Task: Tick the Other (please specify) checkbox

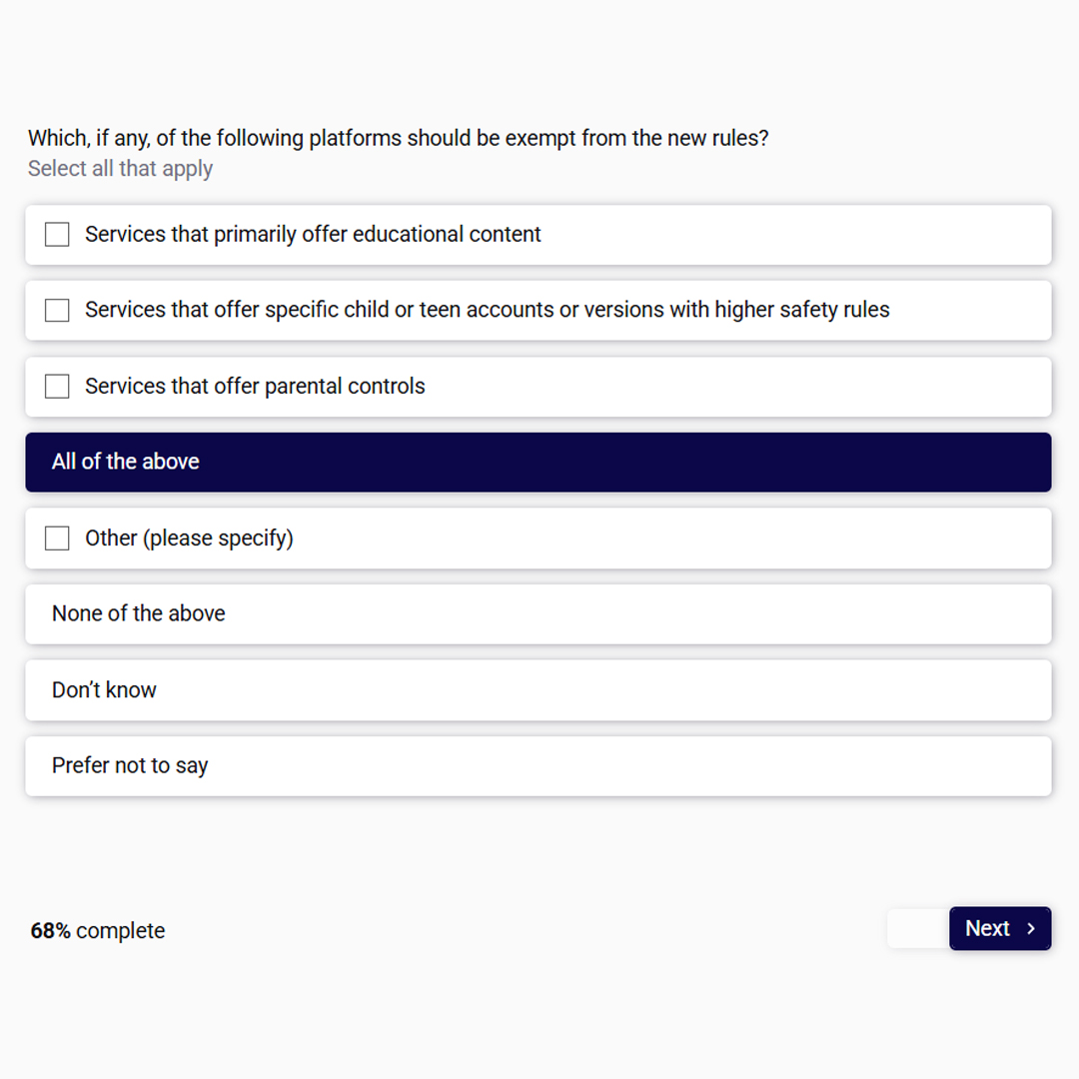Action: [56, 539]
